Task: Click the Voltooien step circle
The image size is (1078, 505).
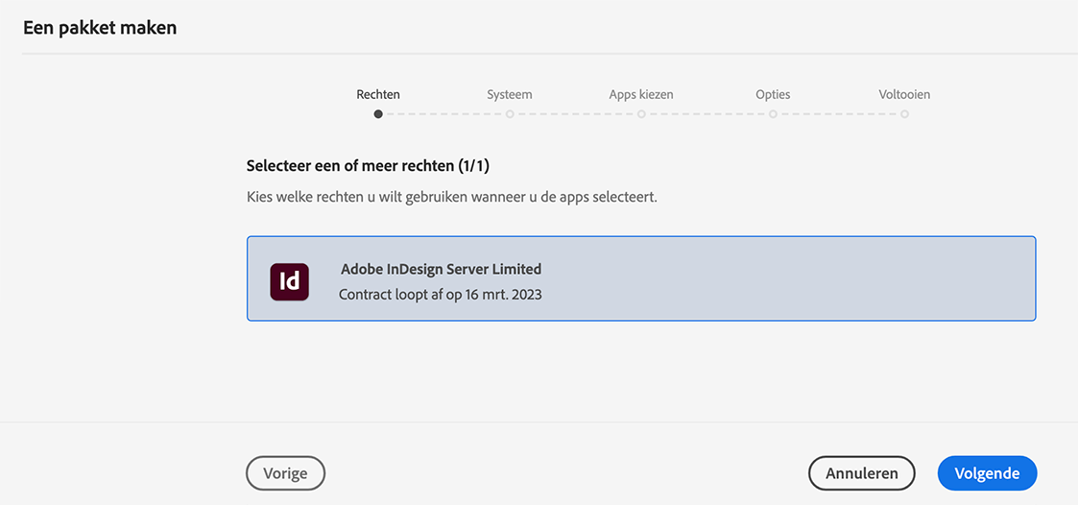Action: (x=904, y=114)
